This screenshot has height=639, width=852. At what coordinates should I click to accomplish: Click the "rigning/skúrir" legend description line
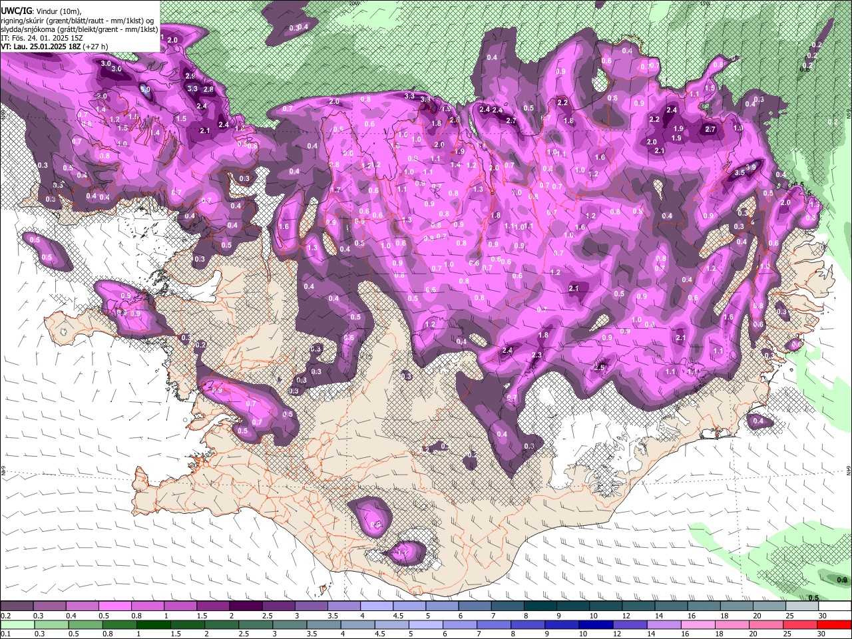pyautogui.click(x=79, y=21)
